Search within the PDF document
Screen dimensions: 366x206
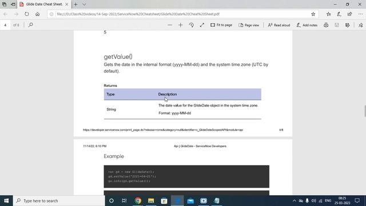(30, 25)
